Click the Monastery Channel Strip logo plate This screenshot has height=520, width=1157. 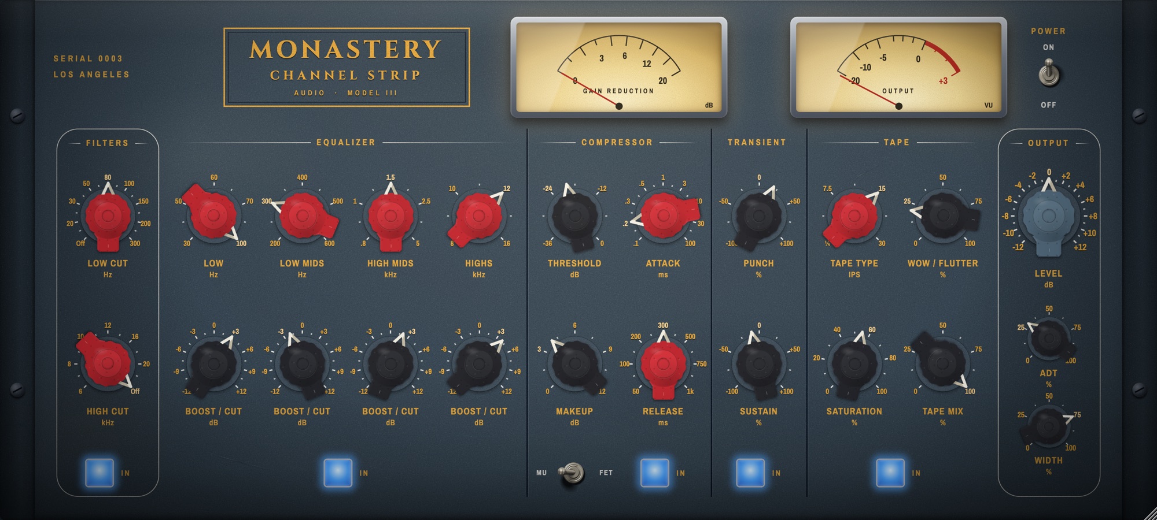coord(347,67)
